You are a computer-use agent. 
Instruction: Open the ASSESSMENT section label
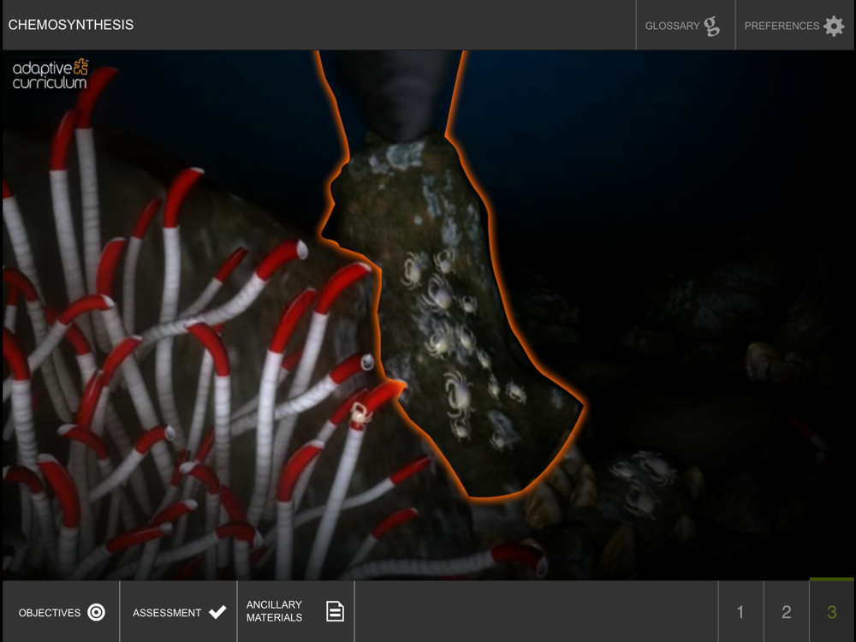(x=167, y=613)
